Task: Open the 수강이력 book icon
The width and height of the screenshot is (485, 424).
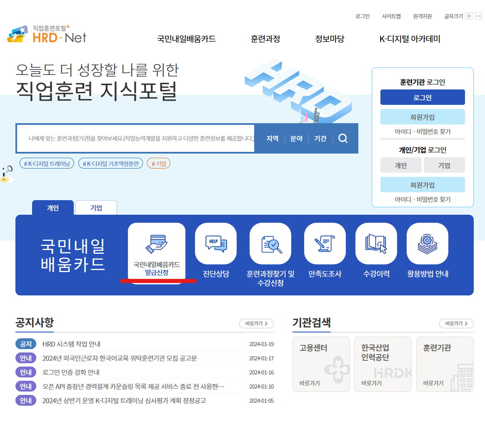Action: coord(376,244)
